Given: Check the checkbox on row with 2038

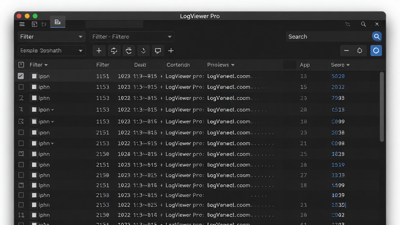Looking at the screenshot, I should coord(21,132).
